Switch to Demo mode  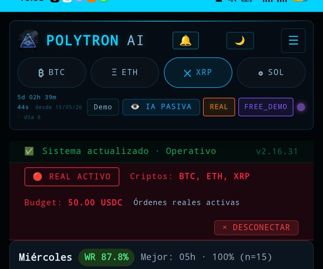click(x=103, y=107)
